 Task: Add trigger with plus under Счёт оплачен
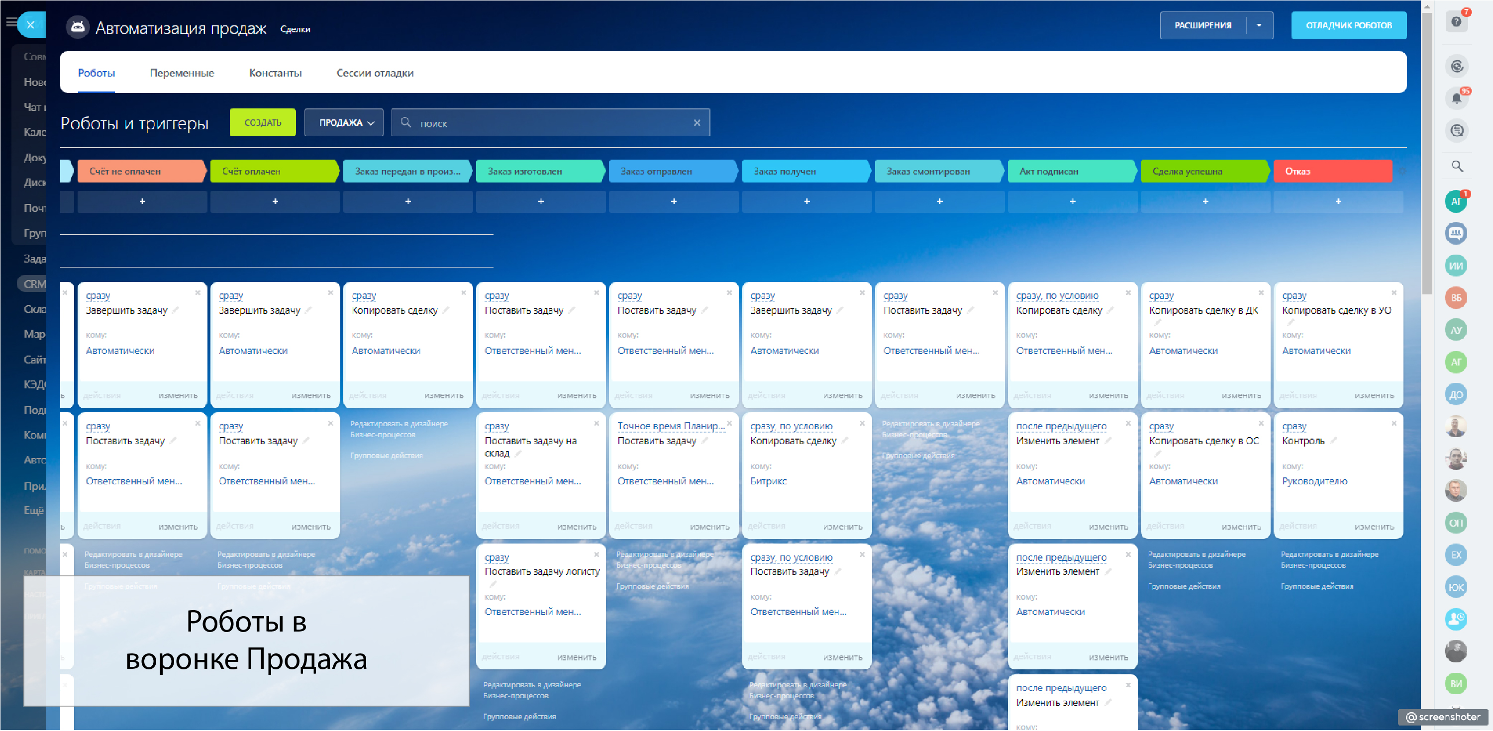pos(275,201)
